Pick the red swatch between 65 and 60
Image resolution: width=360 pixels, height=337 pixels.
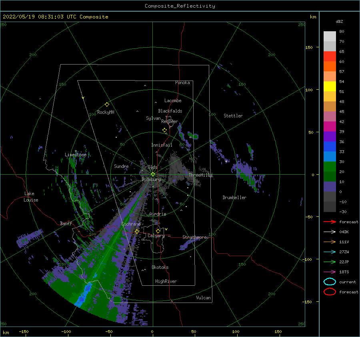330,56
